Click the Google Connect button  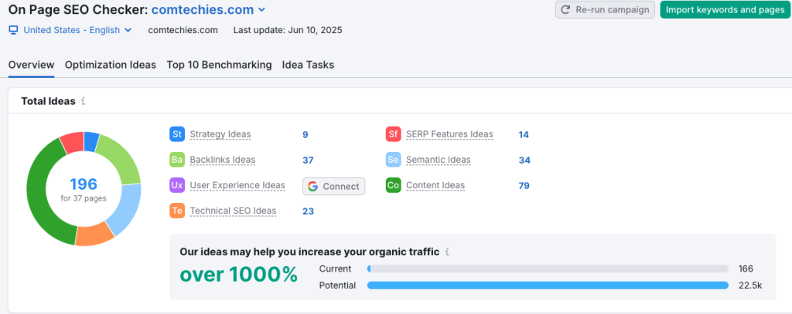click(x=334, y=187)
